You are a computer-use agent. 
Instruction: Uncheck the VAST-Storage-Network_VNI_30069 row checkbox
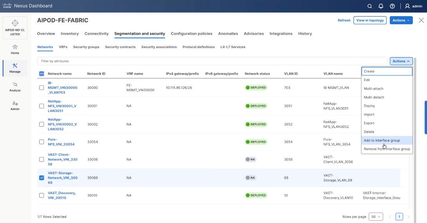41,178
